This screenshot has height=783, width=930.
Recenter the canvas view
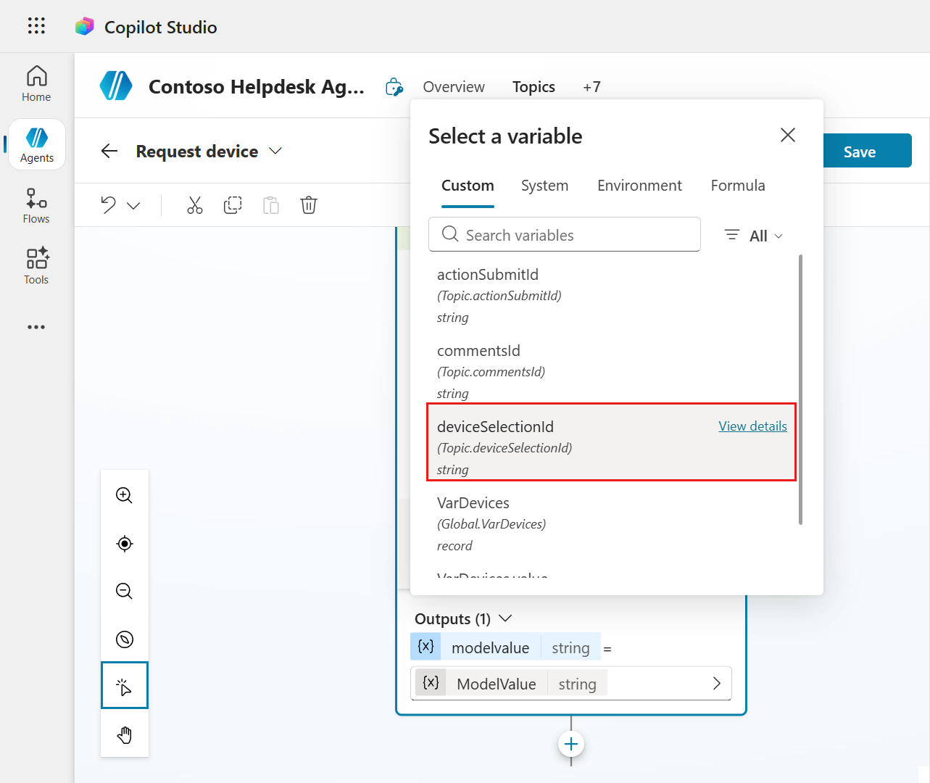(125, 544)
